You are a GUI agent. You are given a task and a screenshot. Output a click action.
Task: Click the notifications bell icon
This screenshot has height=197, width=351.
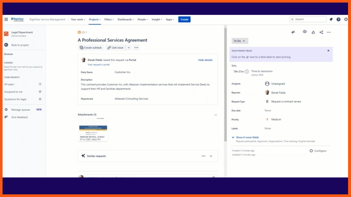click(331, 20)
